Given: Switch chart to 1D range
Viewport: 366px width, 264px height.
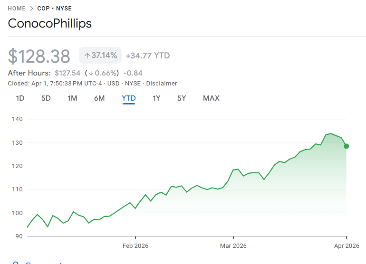Looking at the screenshot, I should point(20,98).
